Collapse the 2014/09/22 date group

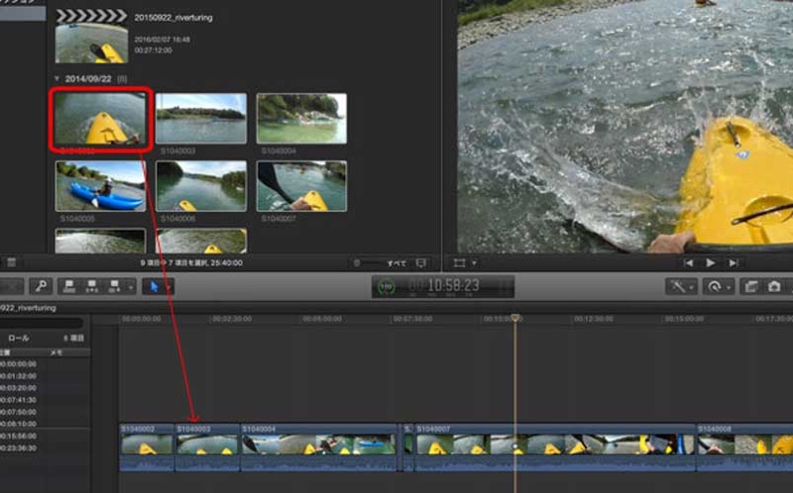[57, 77]
